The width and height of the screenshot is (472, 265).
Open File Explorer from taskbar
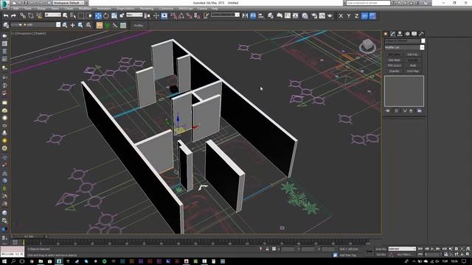pyautogui.click(x=41, y=261)
